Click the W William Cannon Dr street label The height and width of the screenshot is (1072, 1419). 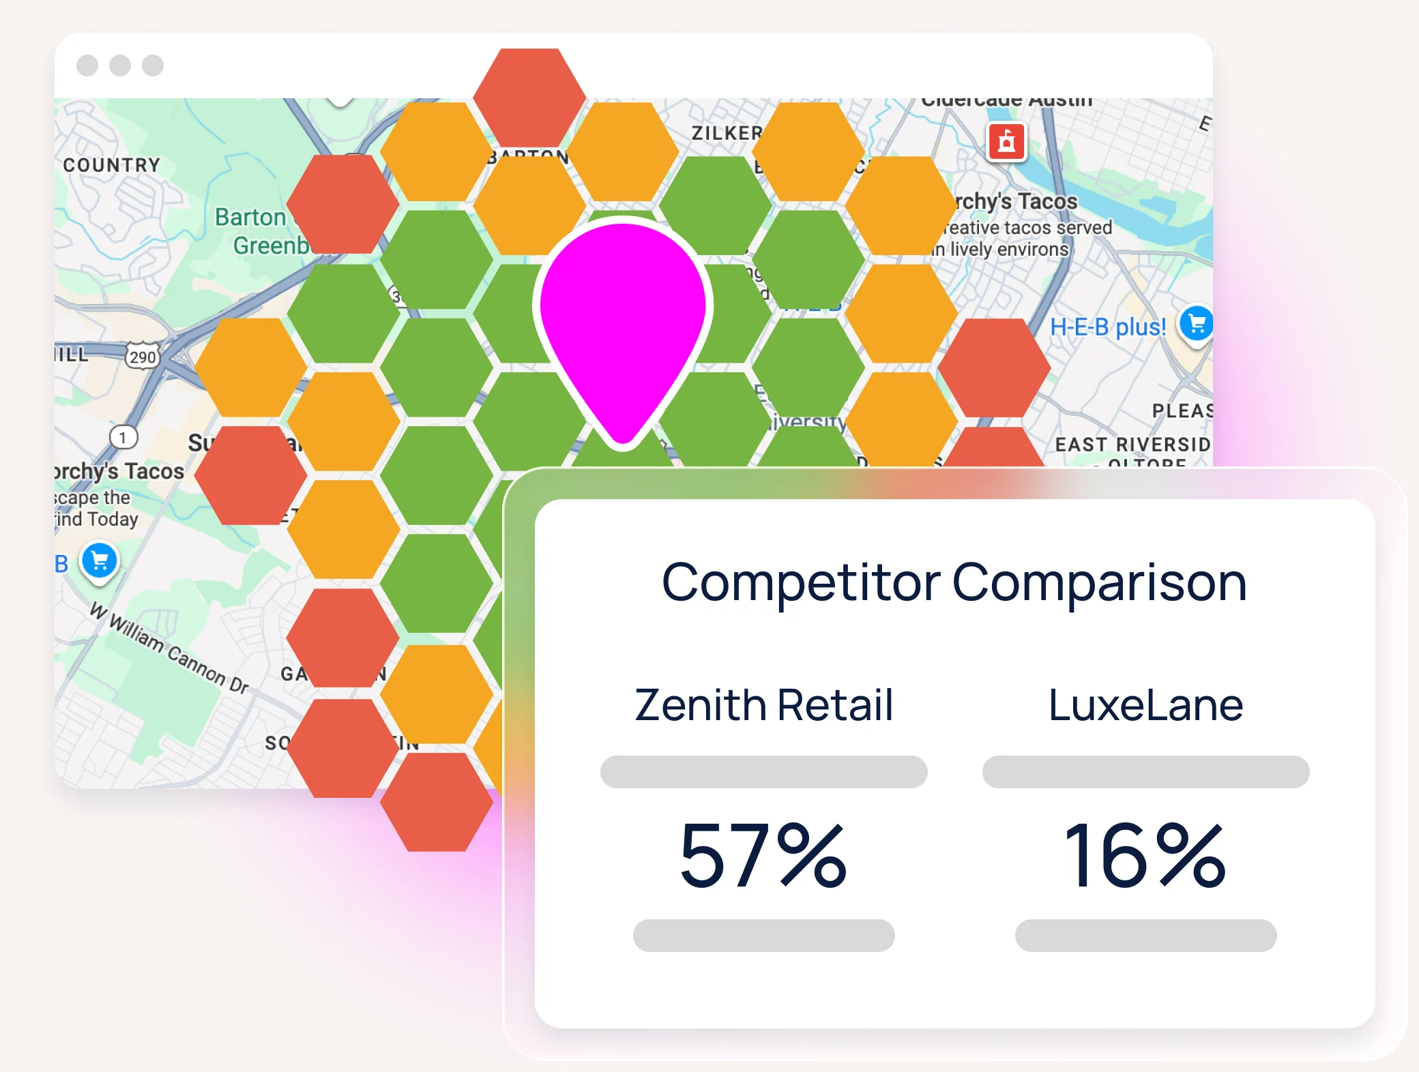[x=170, y=648]
